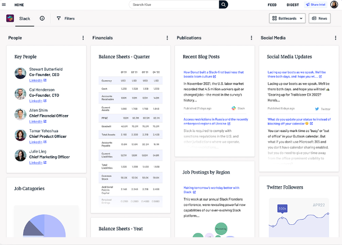Image resolution: width=342 pixels, height=245 pixels.
Task: Click the News button
Action: (x=319, y=18)
